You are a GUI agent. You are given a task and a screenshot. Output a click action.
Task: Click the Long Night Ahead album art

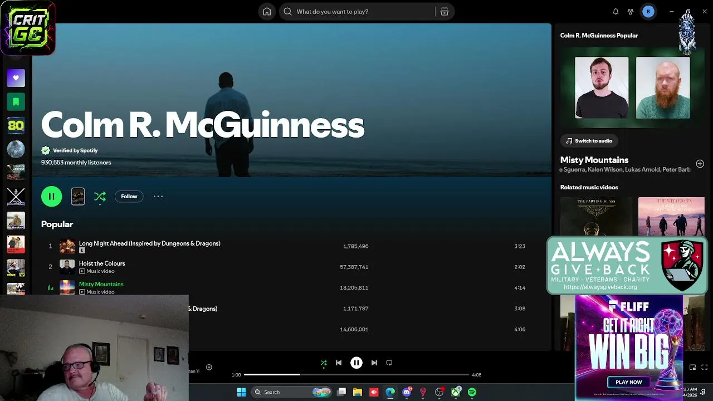coord(67,246)
